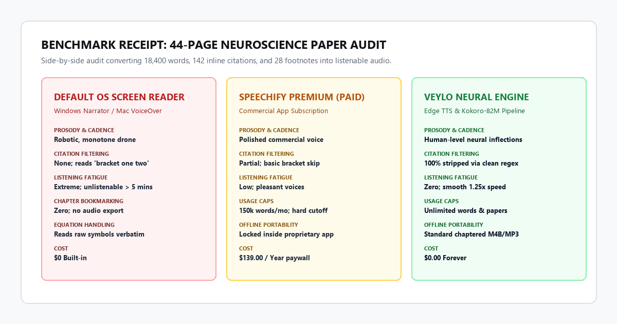Click 'Cost' label in OS Screen Reader card
The height and width of the screenshot is (324, 617).
(61, 248)
